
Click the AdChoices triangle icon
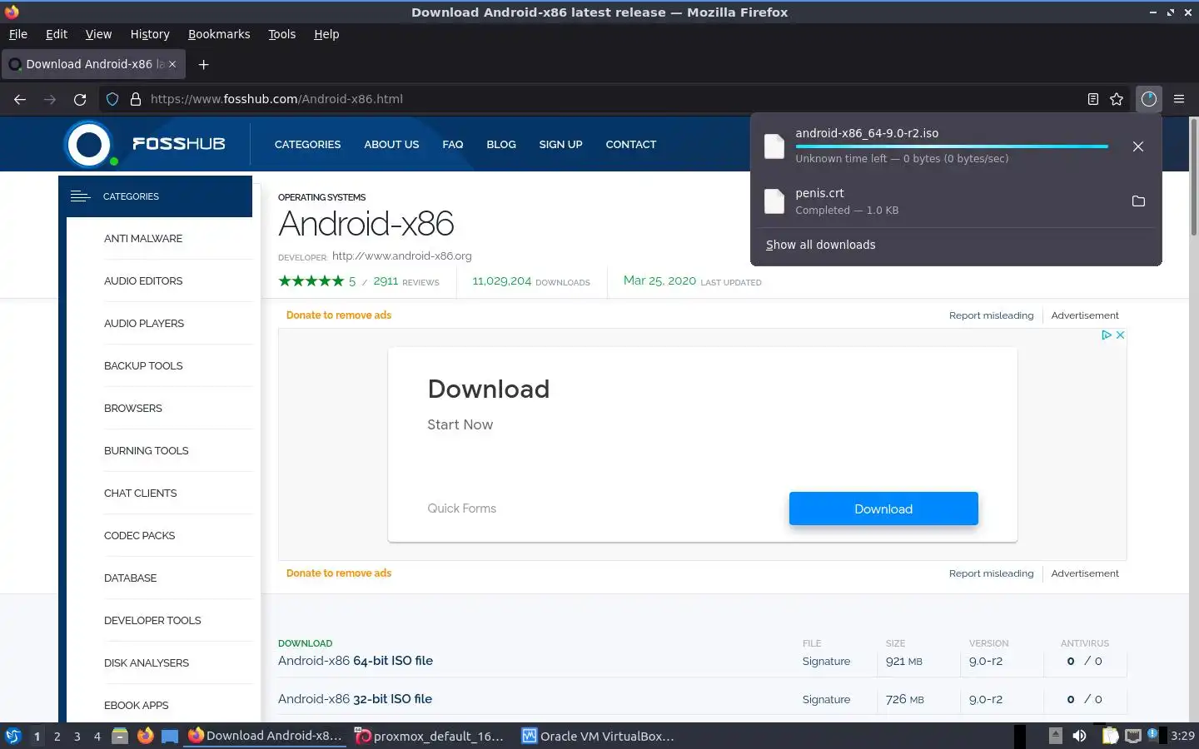(x=1107, y=335)
